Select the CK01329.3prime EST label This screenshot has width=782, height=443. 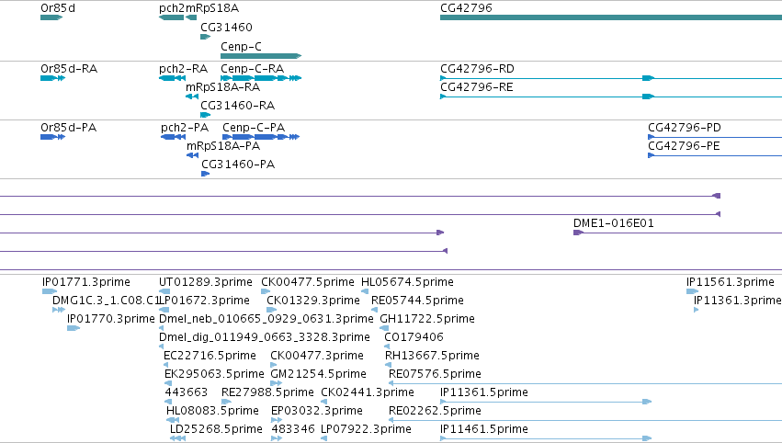coord(313,301)
